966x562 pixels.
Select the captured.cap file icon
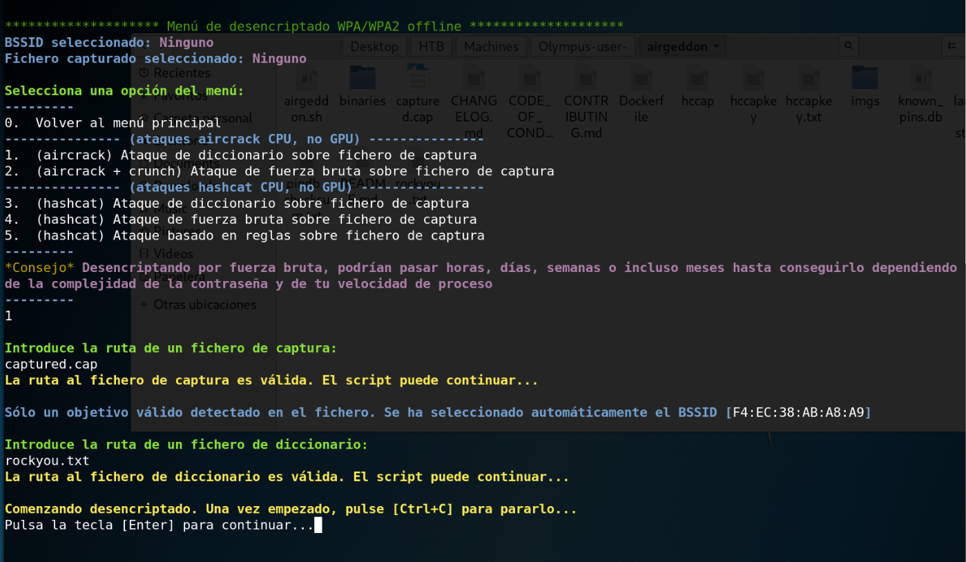coord(418,78)
